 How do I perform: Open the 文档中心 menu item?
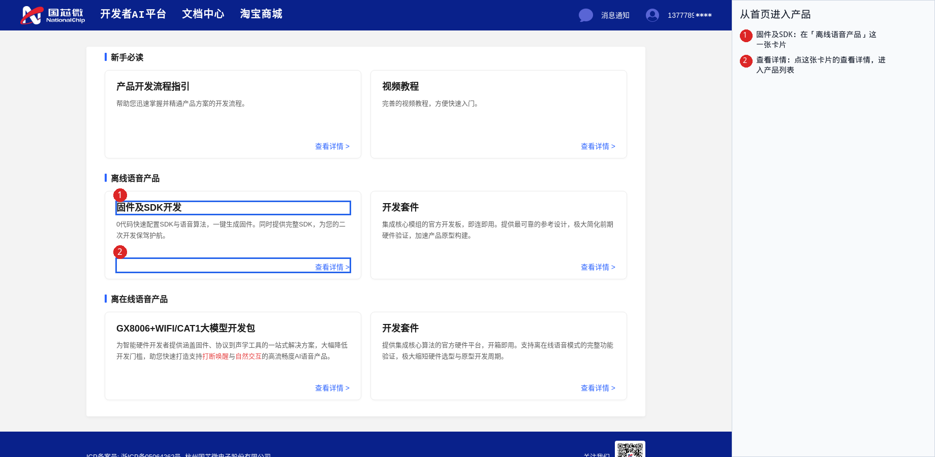click(x=203, y=14)
